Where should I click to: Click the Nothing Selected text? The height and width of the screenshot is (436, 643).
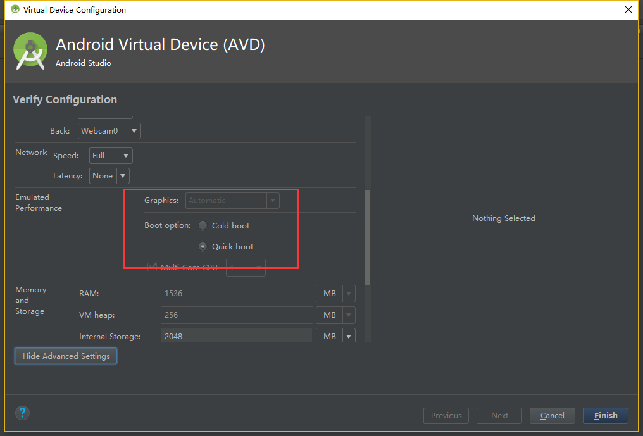point(504,218)
